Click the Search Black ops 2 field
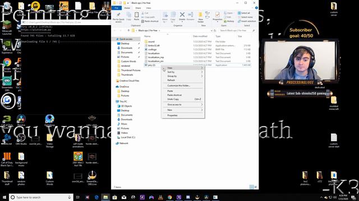This screenshot has height=201, width=359. click(237, 31)
